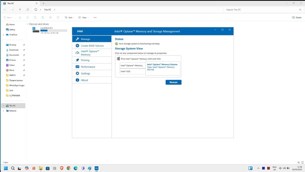Open the See more (...) toolbar menu
Image resolution: width=305 pixels, height=172 pixels.
pyautogui.click(x=95, y=18)
